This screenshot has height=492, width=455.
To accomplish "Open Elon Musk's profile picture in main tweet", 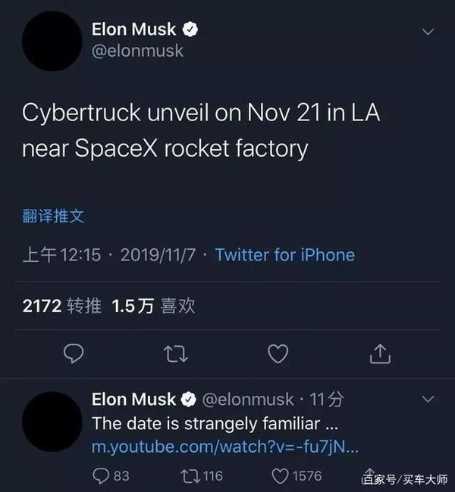I will pos(51,42).
